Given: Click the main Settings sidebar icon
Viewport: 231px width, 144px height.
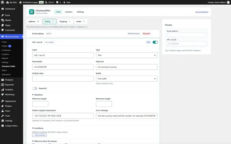Looking at the screenshot, I should [3, 121].
